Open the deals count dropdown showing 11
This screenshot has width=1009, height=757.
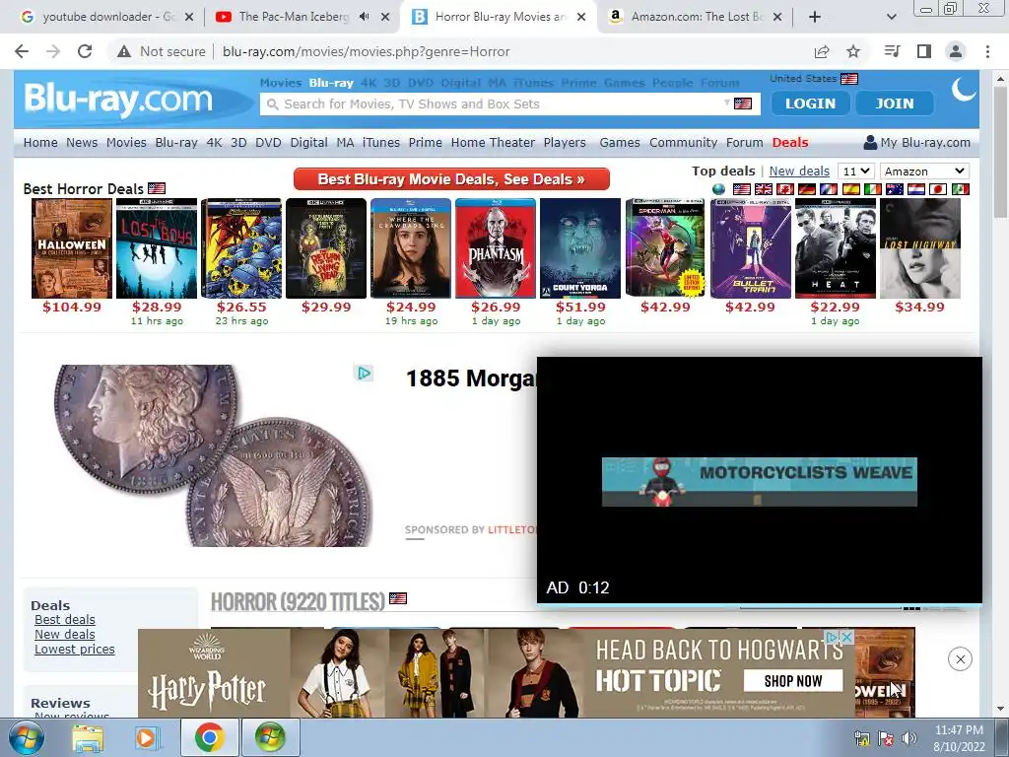click(856, 172)
